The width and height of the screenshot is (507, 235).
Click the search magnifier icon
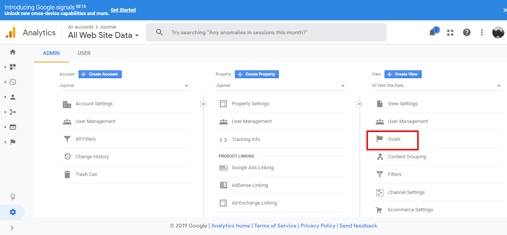coord(159,32)
